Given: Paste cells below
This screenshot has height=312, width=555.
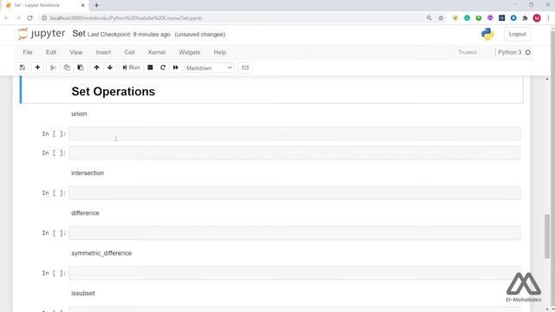Looking at the screenshot, I should [81, 68].
